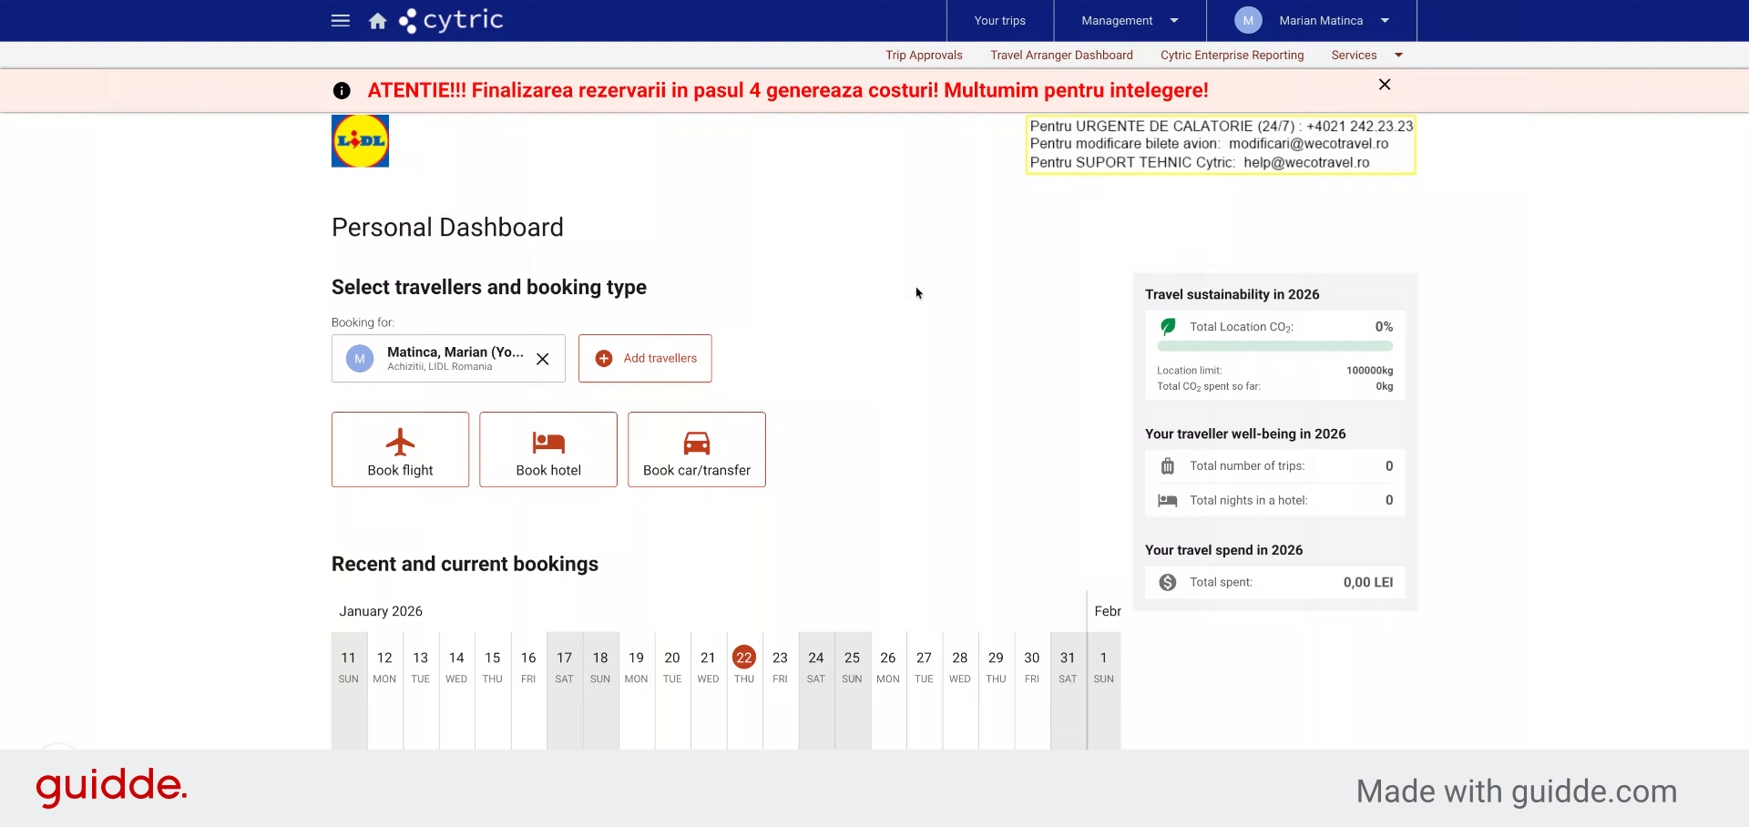Select Book hotel option
Screen dimensions: 1749x827
(x=548, y=450)
